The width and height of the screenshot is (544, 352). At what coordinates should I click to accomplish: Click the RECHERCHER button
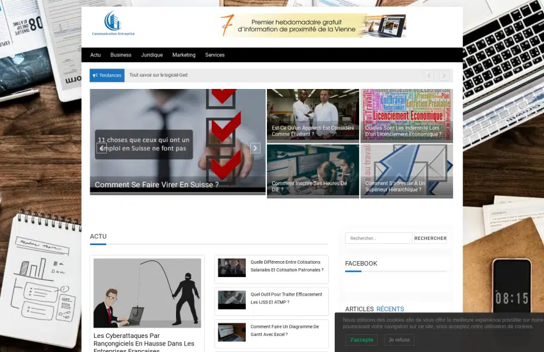(431, 238)
